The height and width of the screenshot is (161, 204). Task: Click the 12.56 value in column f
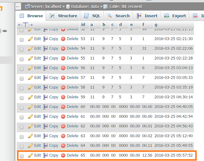(x=147, y=155)
